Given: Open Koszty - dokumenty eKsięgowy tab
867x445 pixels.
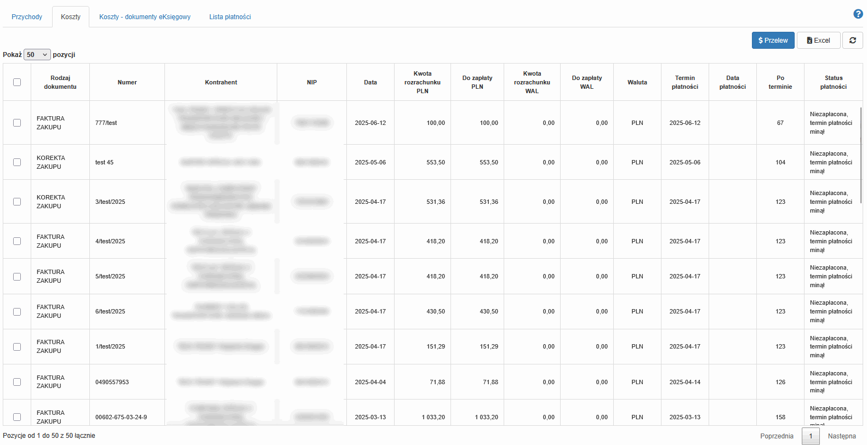Looking at the screenshot, I should (x=145, y=17).
